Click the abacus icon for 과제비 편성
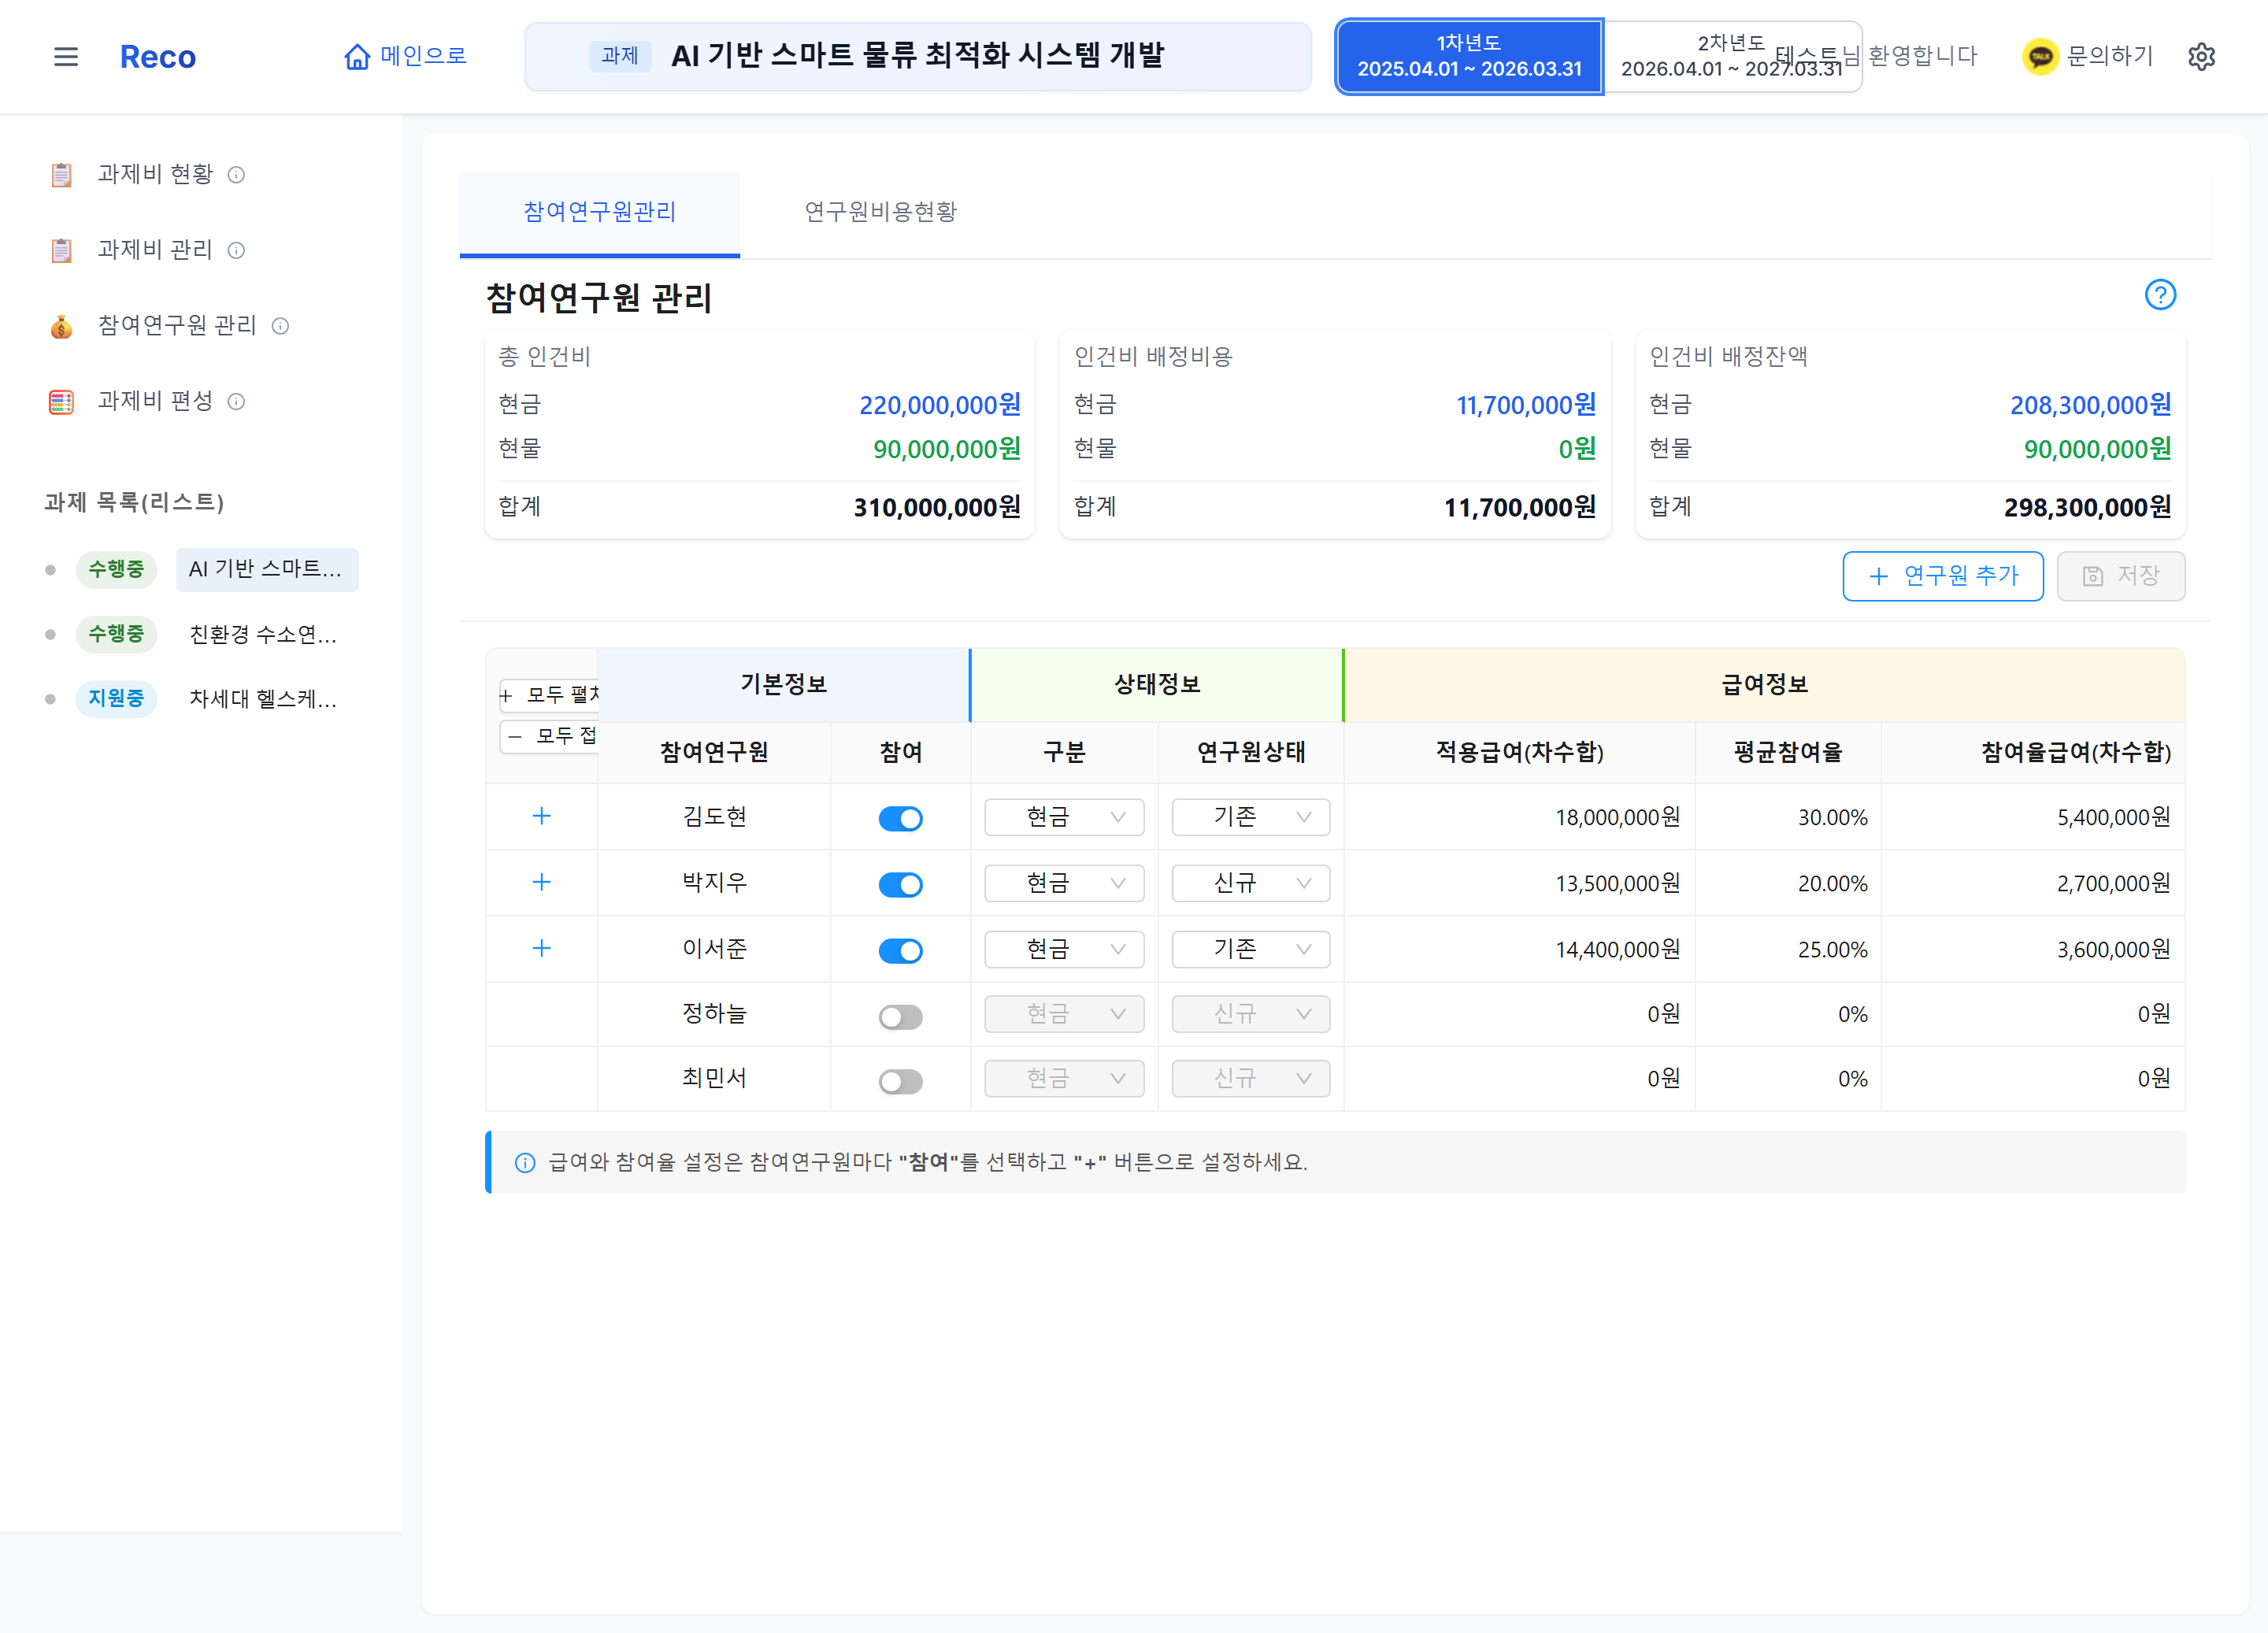 (62, 402)
